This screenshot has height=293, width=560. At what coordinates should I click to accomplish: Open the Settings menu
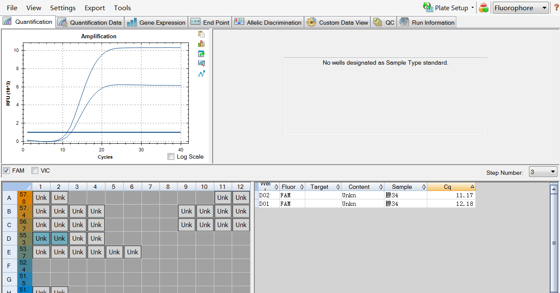pos(63,8)
